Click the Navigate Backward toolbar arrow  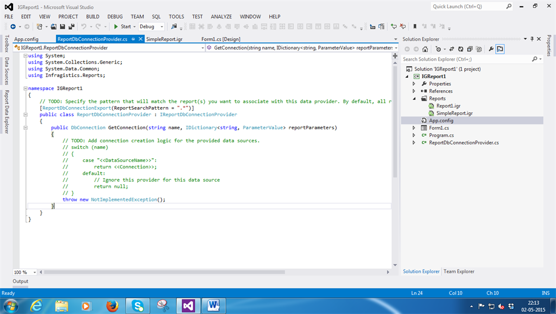click(x=12, y=27)
